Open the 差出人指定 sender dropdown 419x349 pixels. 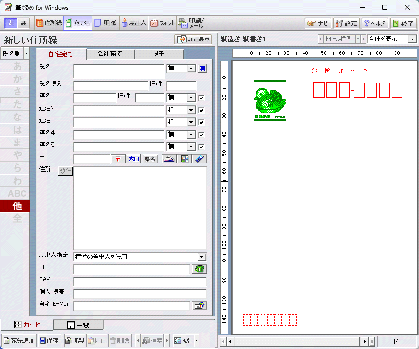tap(202, 257)
